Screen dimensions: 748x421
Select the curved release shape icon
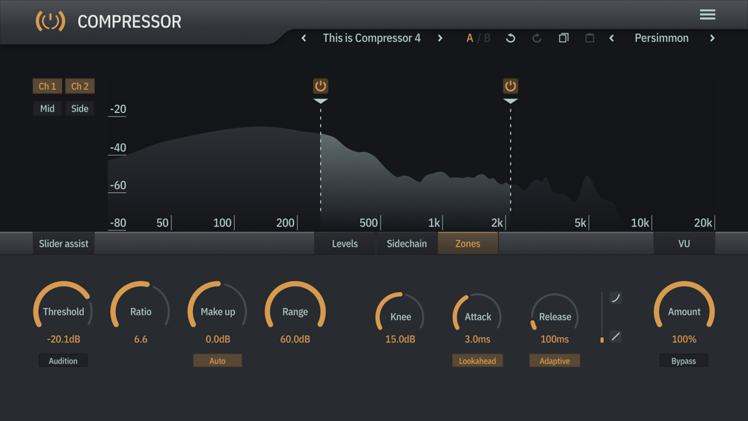616,298
